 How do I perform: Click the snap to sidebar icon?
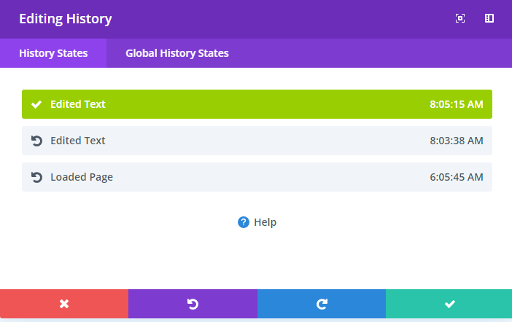(x=489, y=18)
